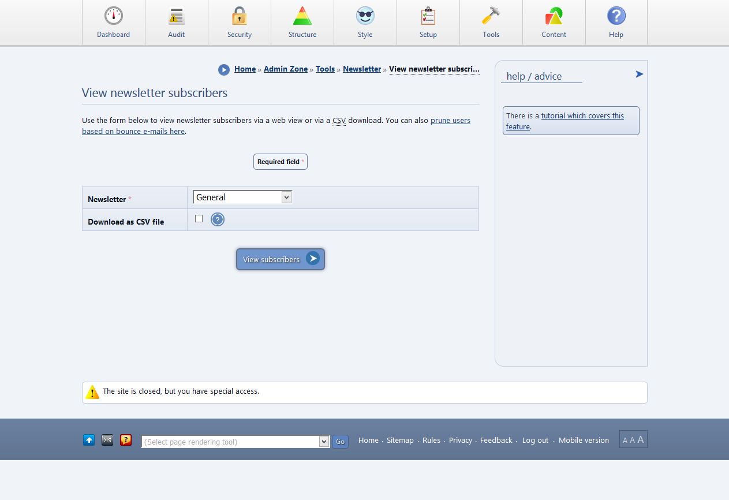Click the CSV help tooltip icon
The width and height of the screenshot is (729, 500).
[x=217, y=219]
